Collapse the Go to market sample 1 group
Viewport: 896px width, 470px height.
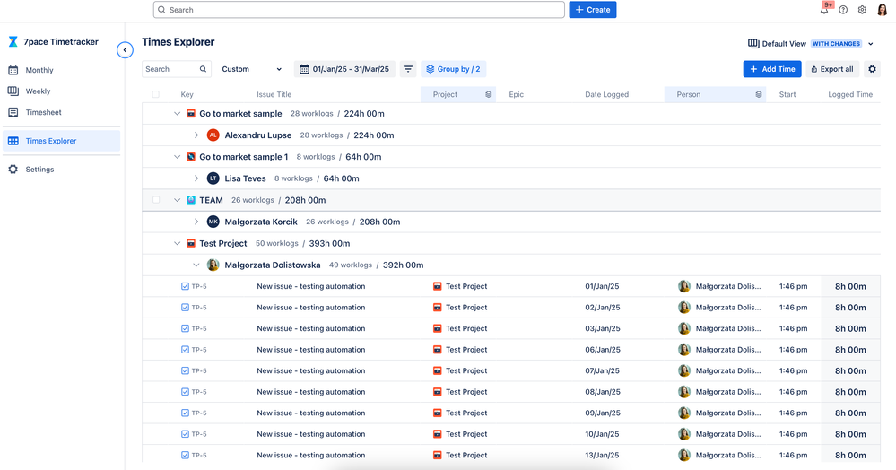point(178,157)
